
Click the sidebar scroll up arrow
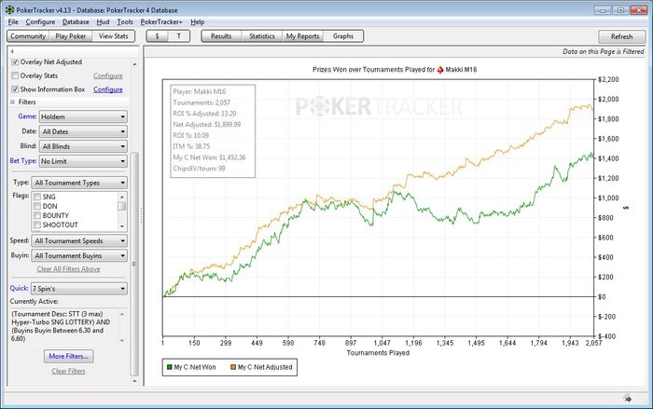134,64
